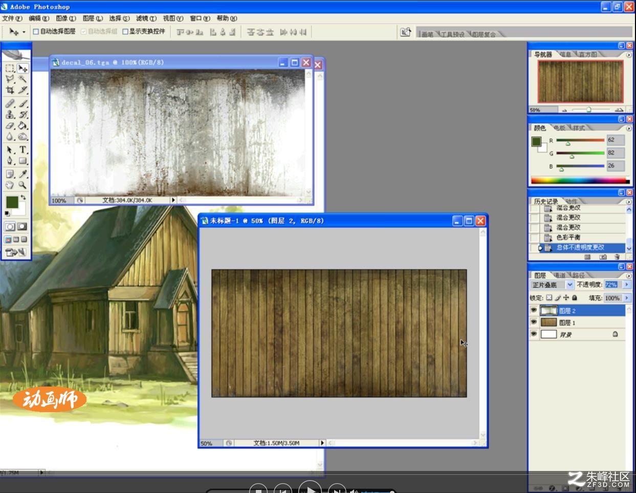Delete current state in History panel
The width and height of the screenshot is (636, 493).
pos(617,257)
